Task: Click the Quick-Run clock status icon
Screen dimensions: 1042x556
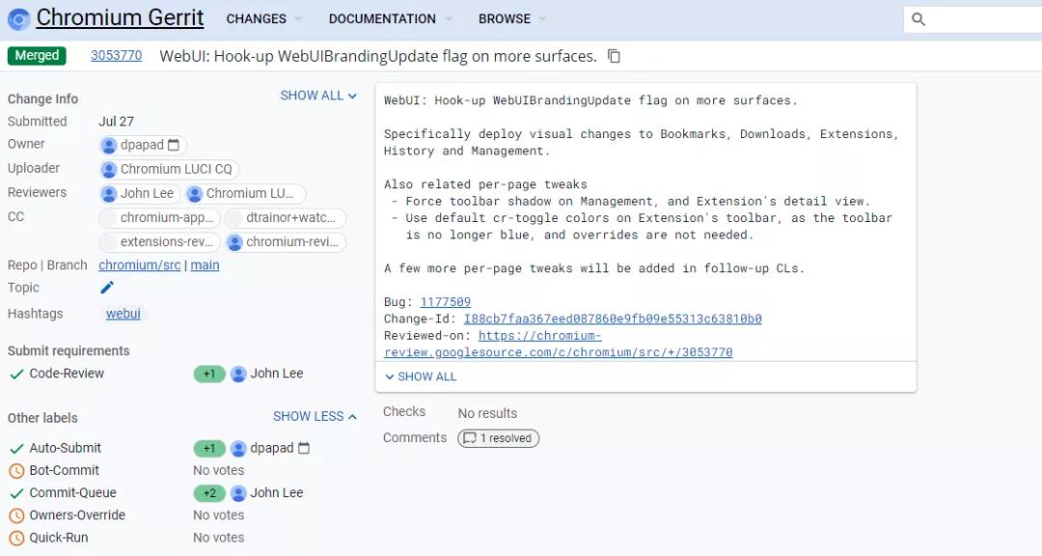Action: [16, 538]
